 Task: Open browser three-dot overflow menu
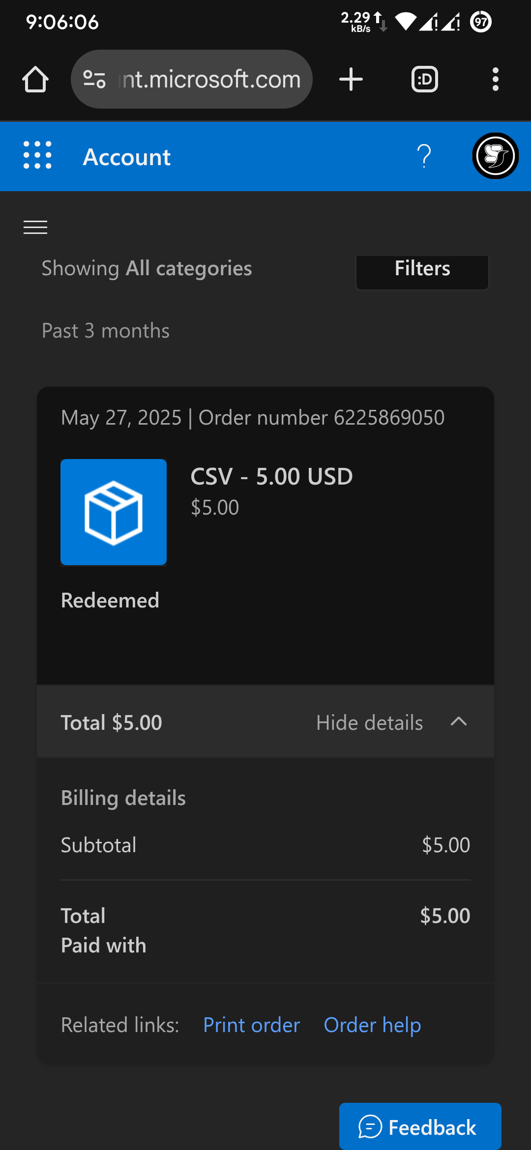(496, 79)
